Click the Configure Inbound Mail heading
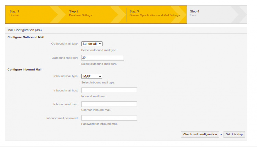Image resolution: width=257 pixels, height=147 pixels. [24, 69]
